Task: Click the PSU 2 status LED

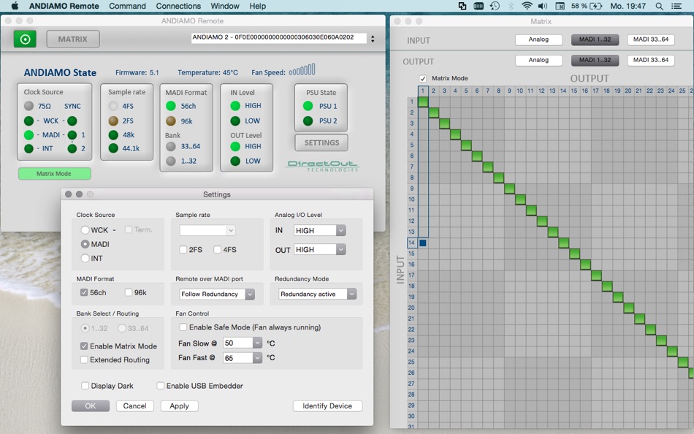Action: pyautogui.click(x=308, y=121)
